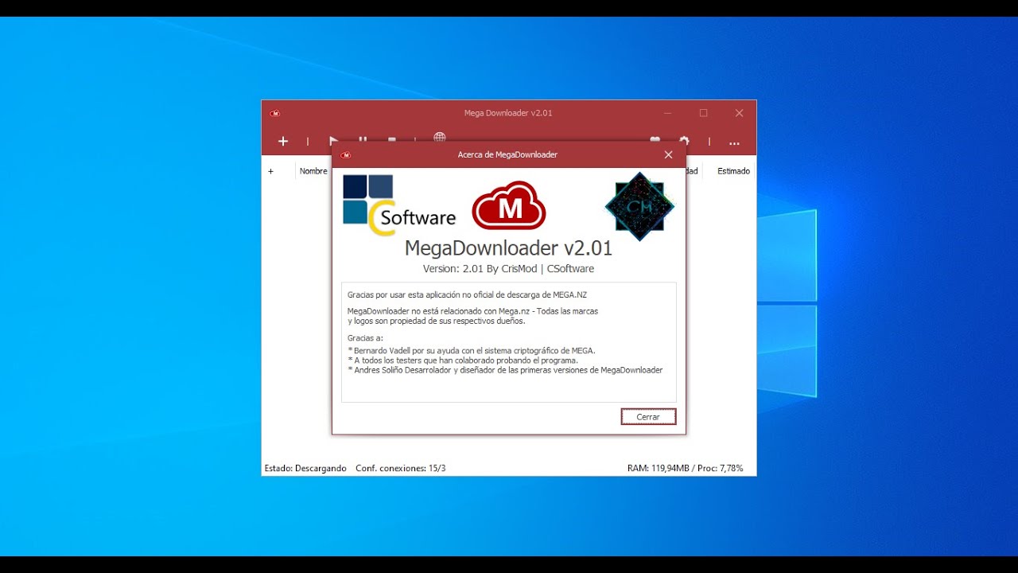The image size is (1018, 573).
Task: Click the globe icon in the toolbar
Action: click(x=440, y=138)
